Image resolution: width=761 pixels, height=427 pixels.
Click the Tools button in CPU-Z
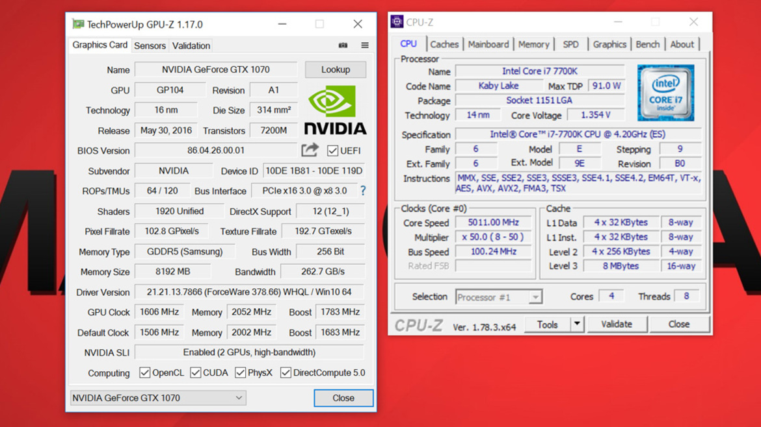click(x=547, y=324)
